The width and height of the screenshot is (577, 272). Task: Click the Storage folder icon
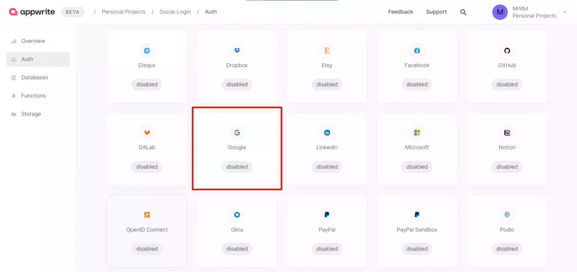pyautogui.click(x=14, y=114)
